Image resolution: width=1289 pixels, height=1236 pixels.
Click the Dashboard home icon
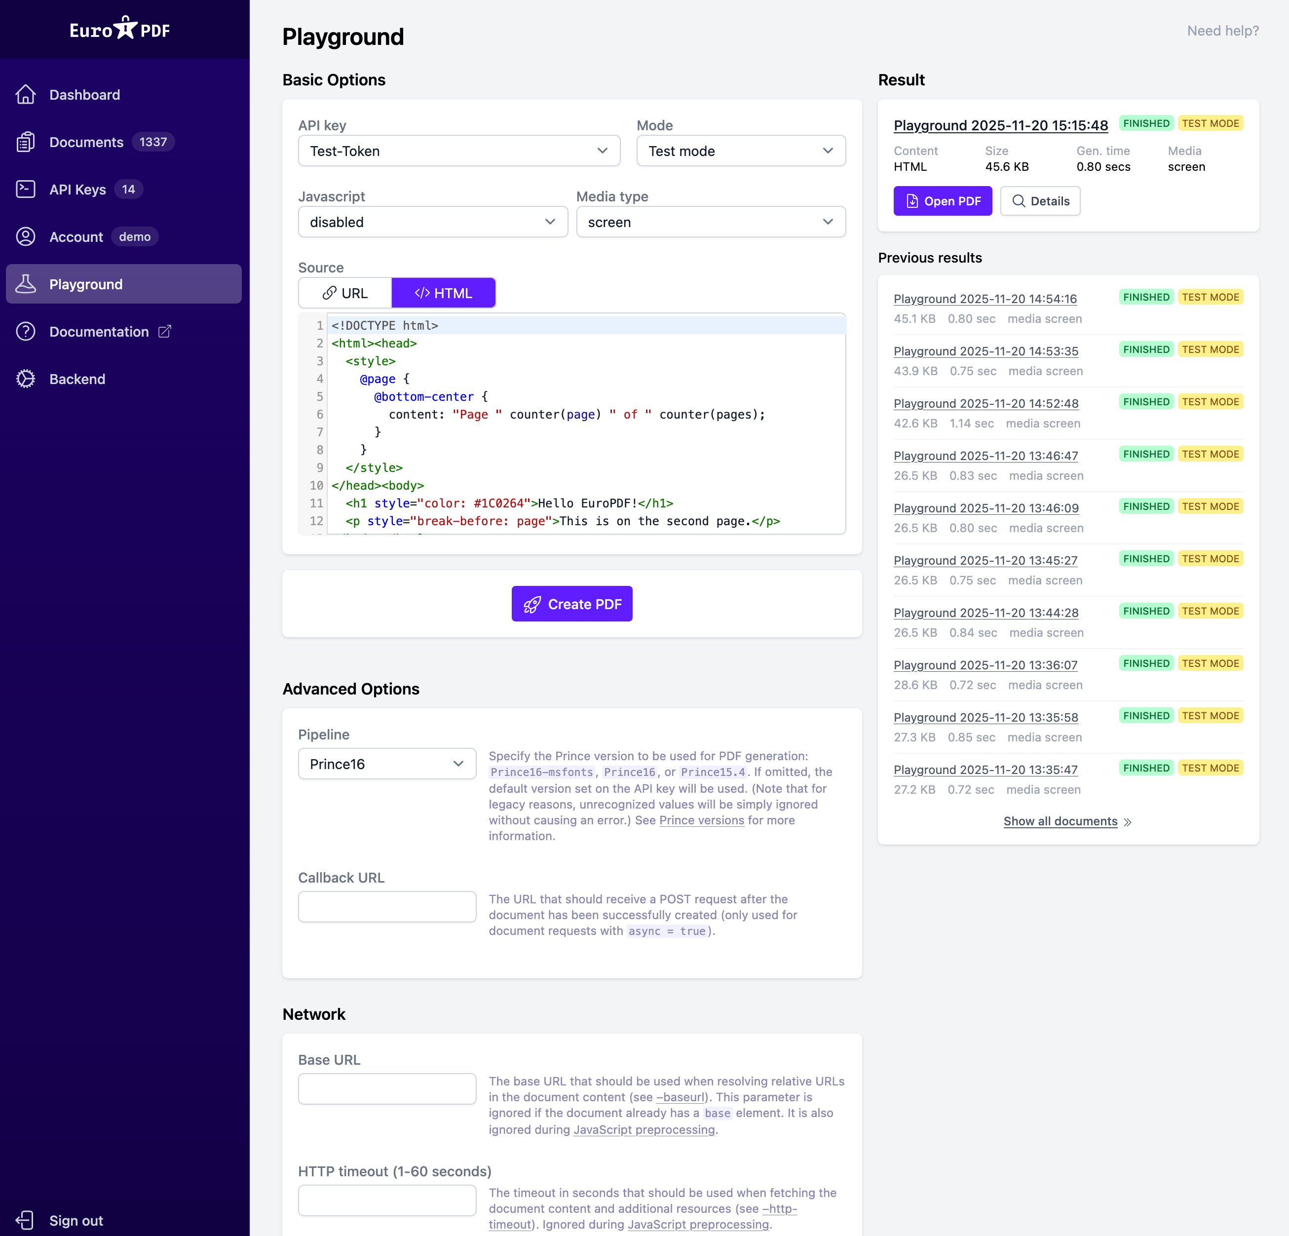tap(26, 95)
